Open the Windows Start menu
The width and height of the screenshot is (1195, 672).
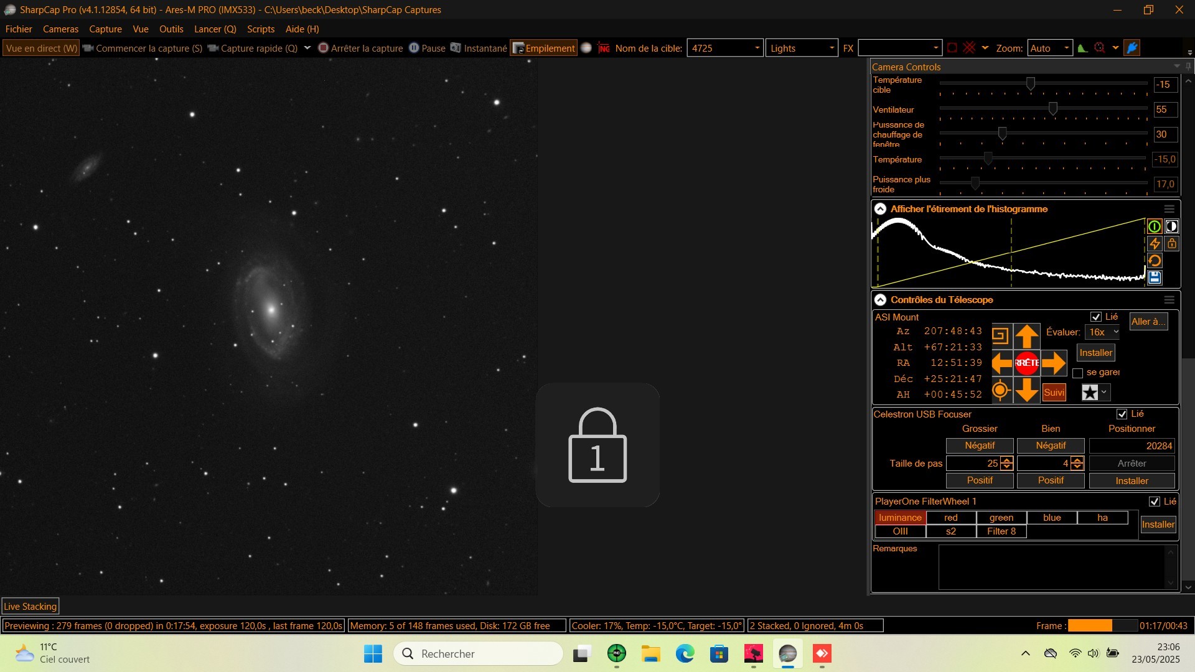(x=373, y=653)
